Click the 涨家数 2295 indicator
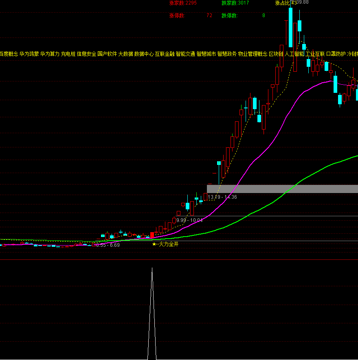The width and height of the screenshot is (358, 360). tap(183, 3)
